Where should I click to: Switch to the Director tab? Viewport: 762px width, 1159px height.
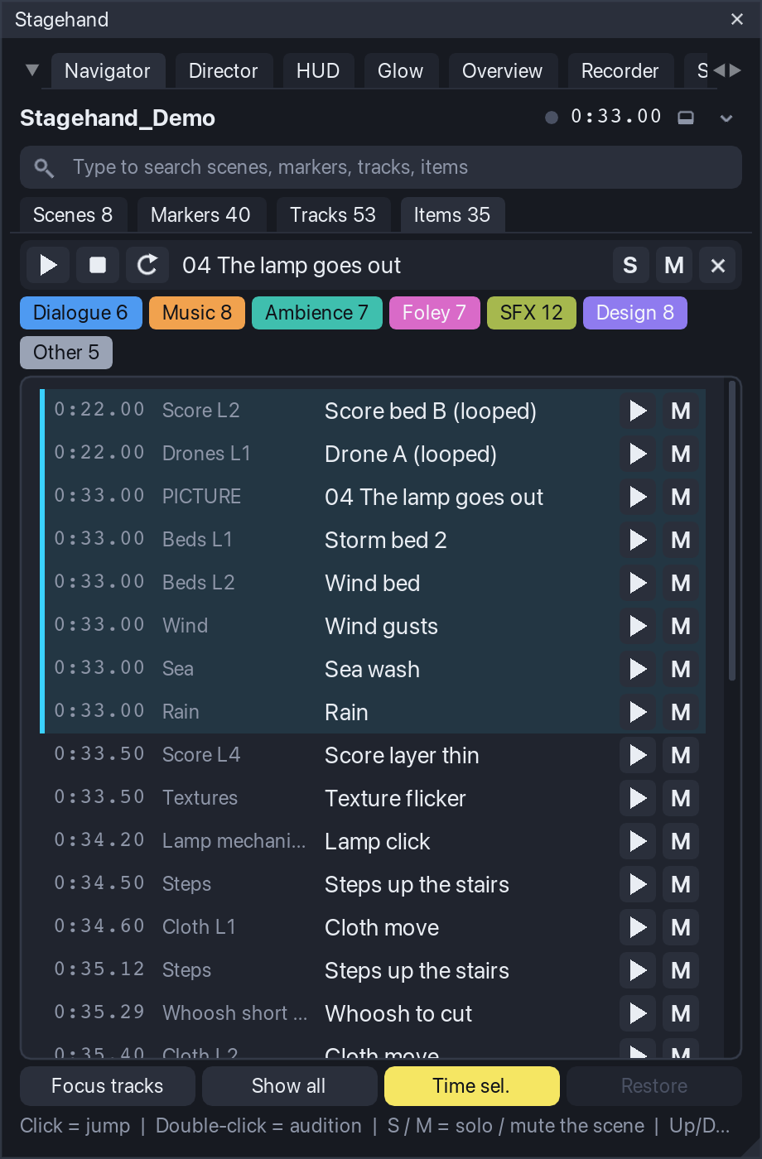click(224, 71)
